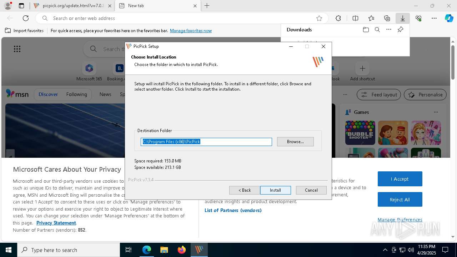Close the New tab tab
The height and width of the screenshot is (257, 457).
[195, 6]
